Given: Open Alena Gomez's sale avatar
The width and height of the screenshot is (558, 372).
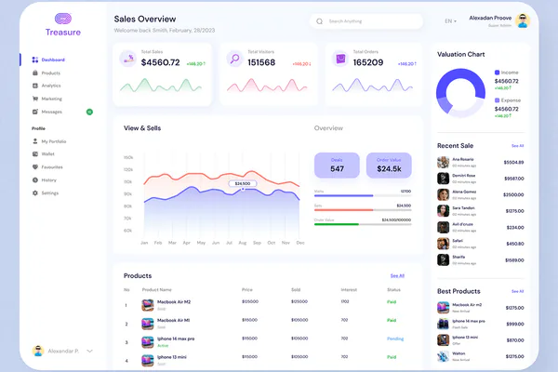Looking at the screenshot, I should (443, 194).
